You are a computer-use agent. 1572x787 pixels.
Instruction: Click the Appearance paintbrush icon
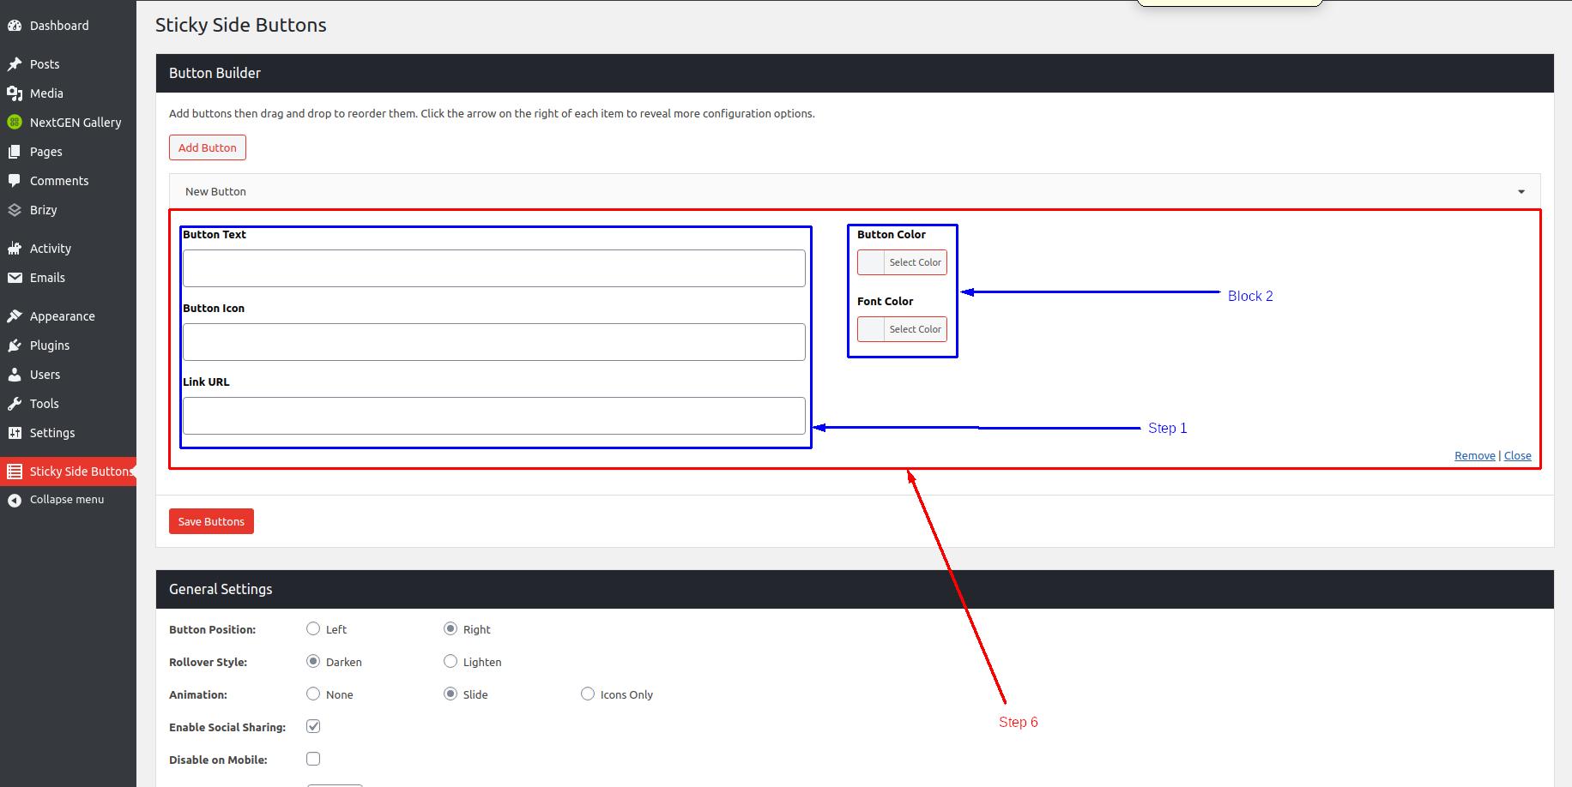point(15,316)
